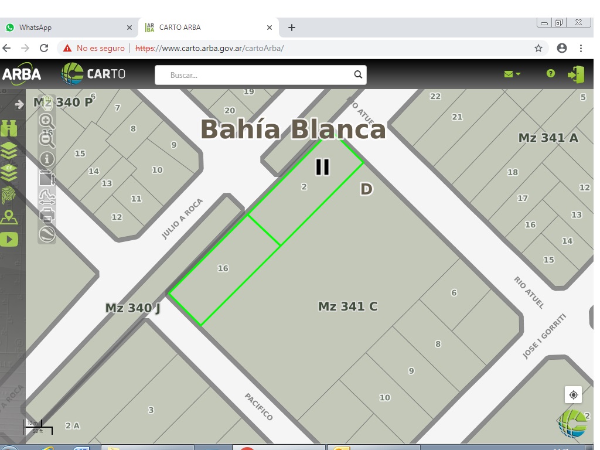Select parcel 17 in Mz 341 A

tap(522, 198)
